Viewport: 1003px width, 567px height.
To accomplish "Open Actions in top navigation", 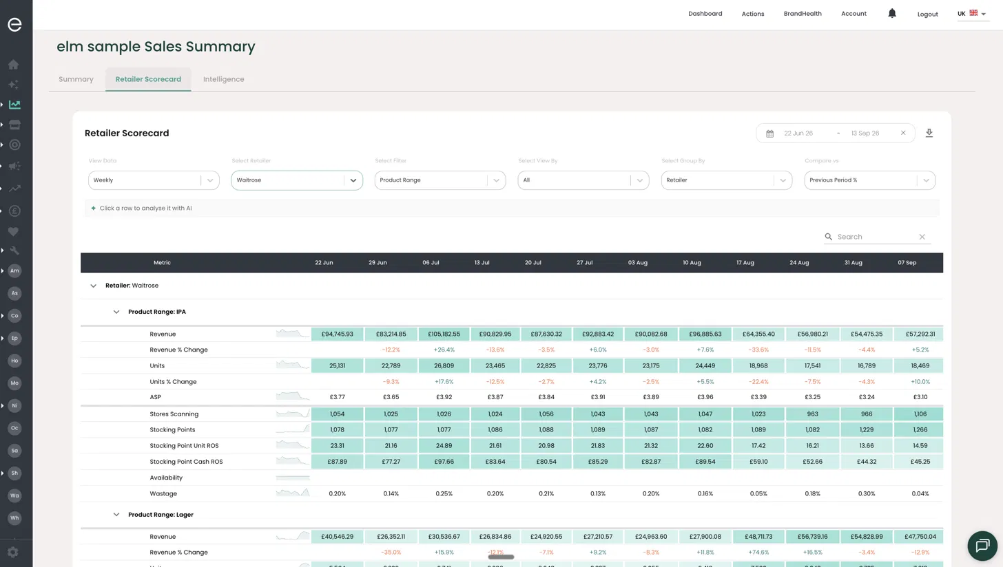I will tap(753, 14).
